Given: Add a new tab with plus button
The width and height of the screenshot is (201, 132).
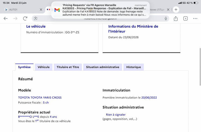Looking at the screenshot, I should point(176,10).
